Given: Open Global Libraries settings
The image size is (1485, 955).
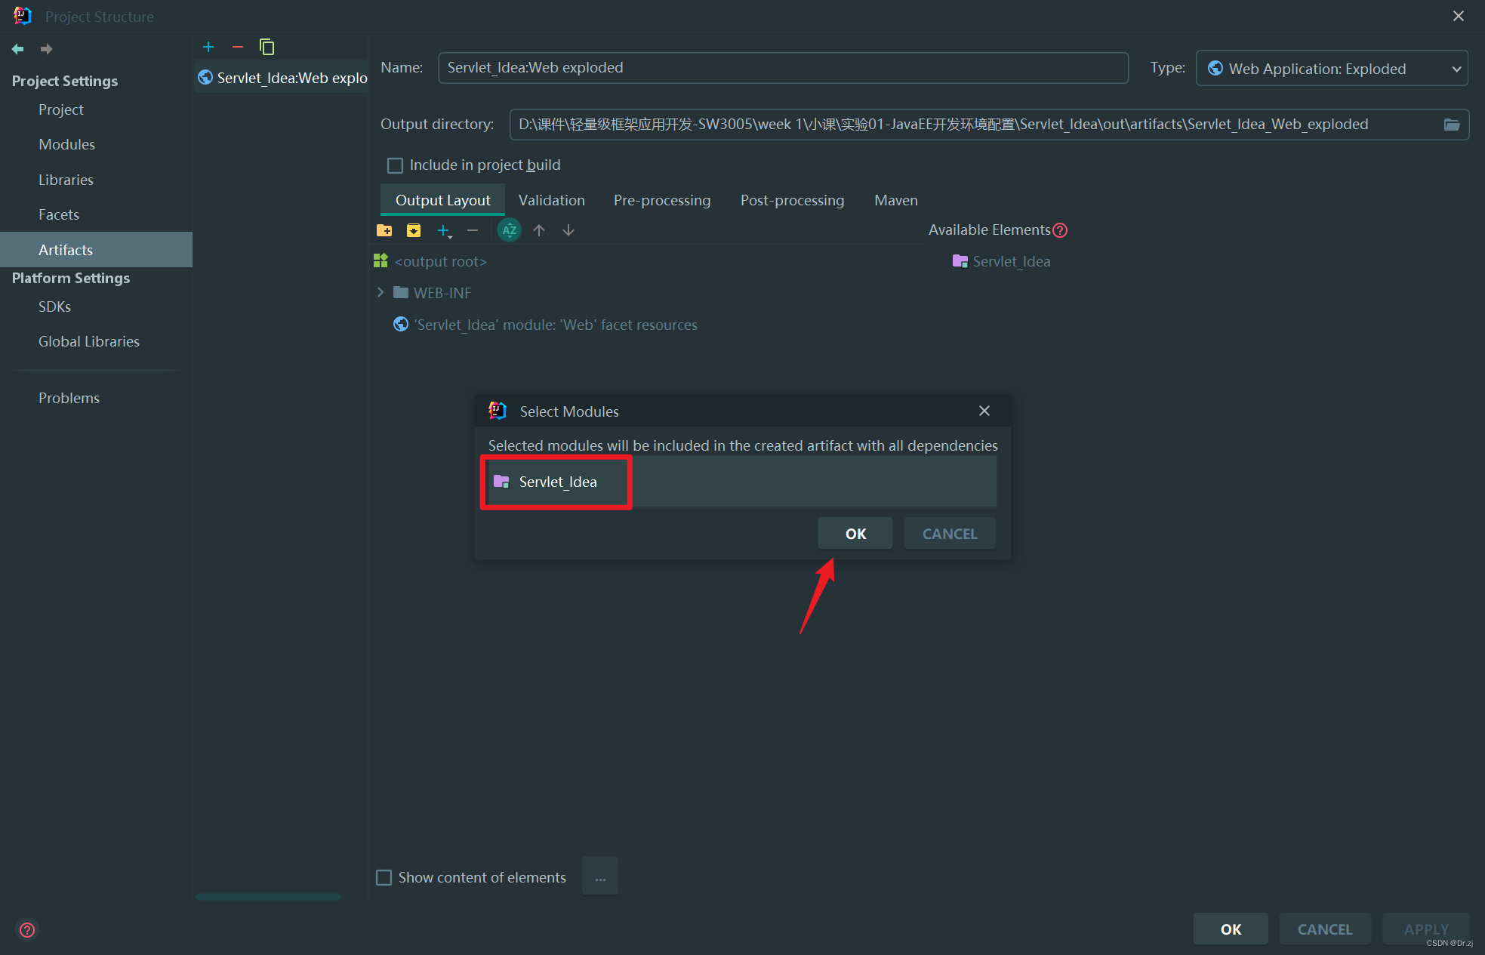Looking at the screenshot, I should pyautogui.click(x=89, y=341).
